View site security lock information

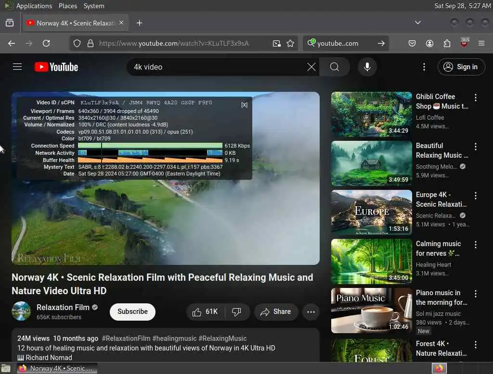tap(91, 43)
